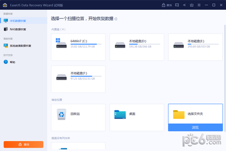Click the NAS server icon
The image size is (226, 151).
click(x=6, y=29)
